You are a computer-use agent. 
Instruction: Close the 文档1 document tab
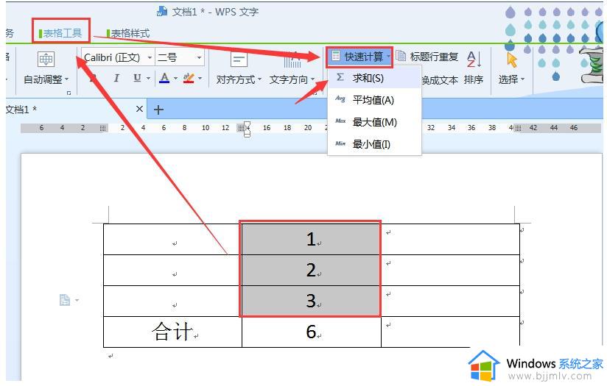point(139,110)
